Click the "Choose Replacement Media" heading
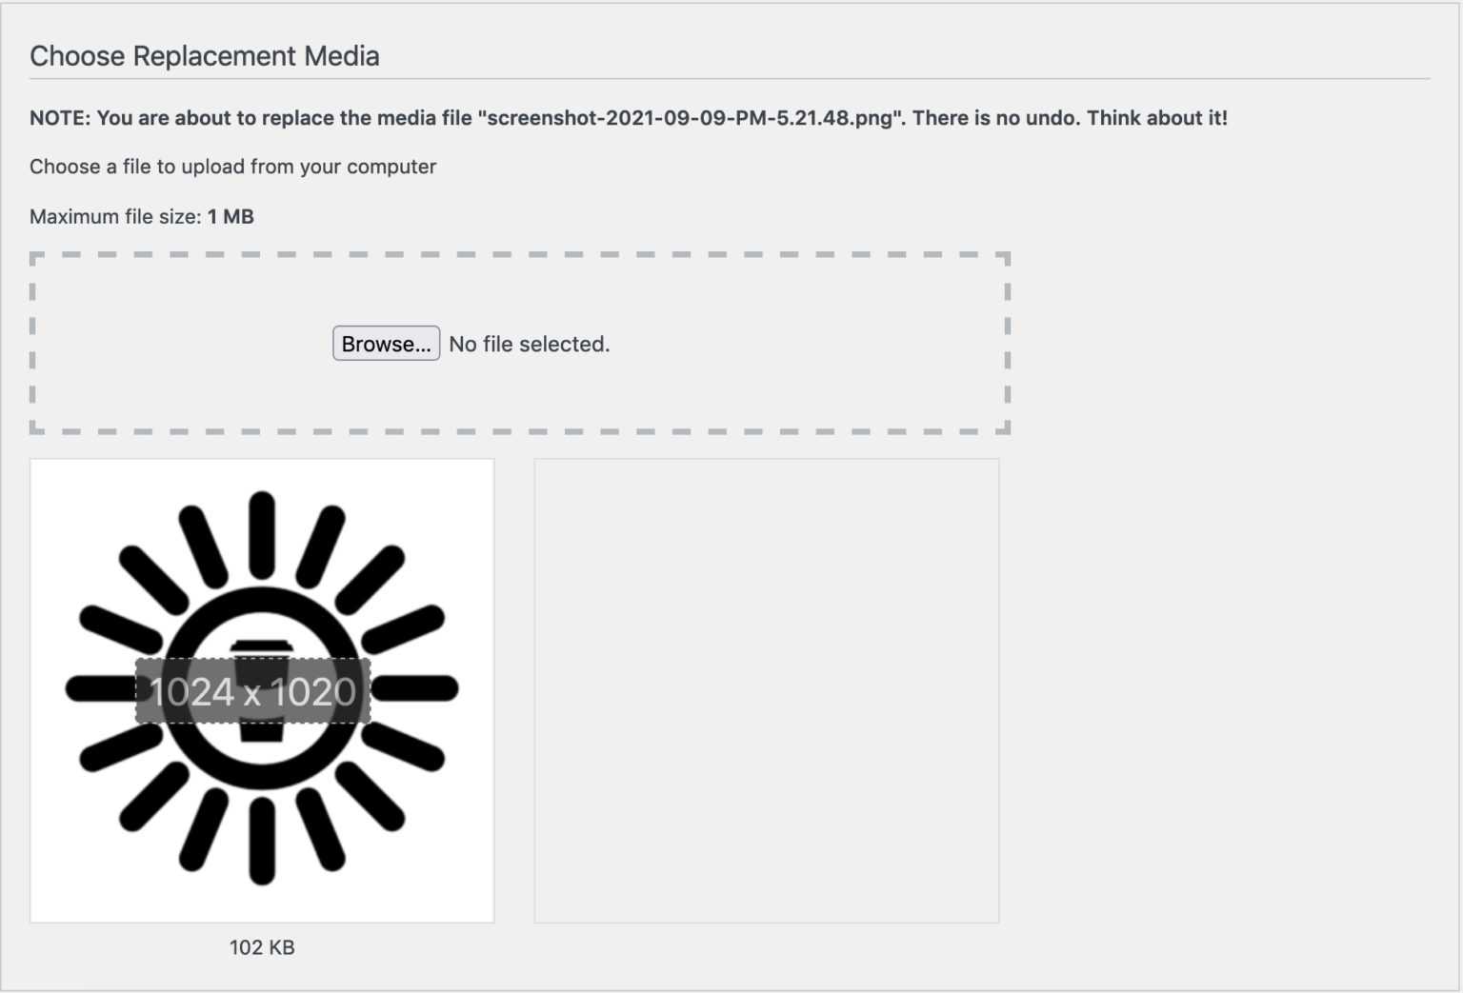Viewport: 1463px width, 993px height. 205,56
